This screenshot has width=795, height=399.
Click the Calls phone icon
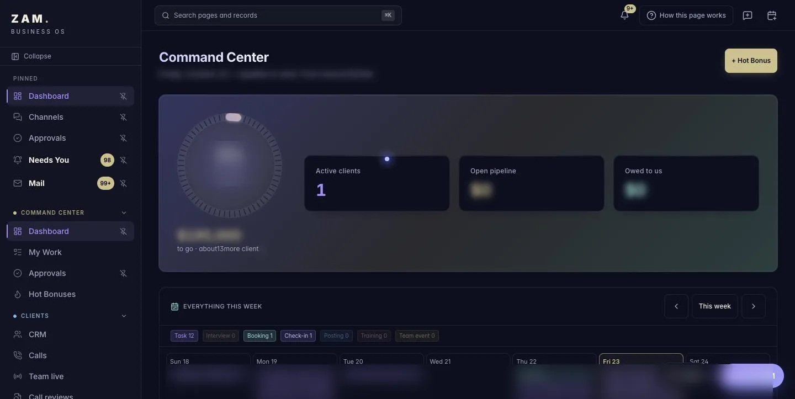18,355
